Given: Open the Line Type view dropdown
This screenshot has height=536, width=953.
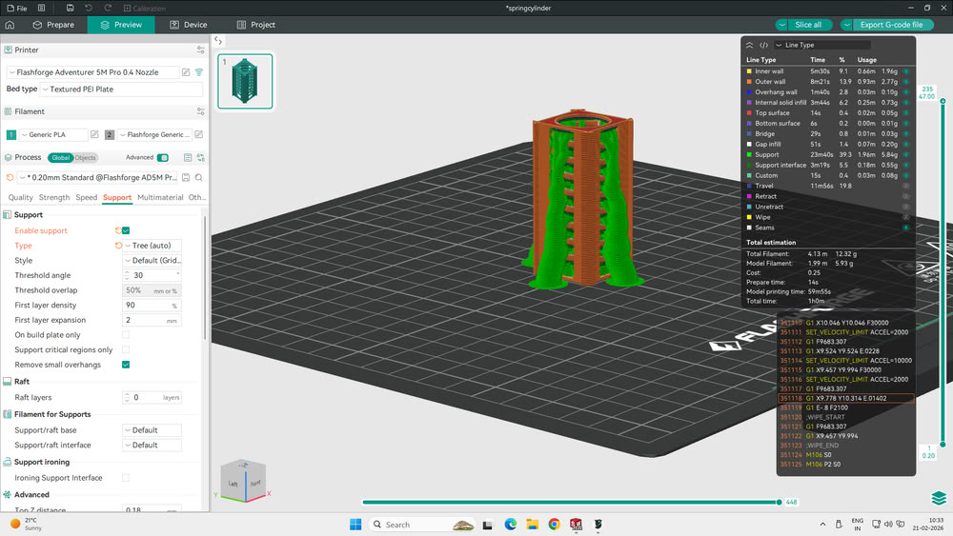Looking at the screenshot, I should click(822, 45).
